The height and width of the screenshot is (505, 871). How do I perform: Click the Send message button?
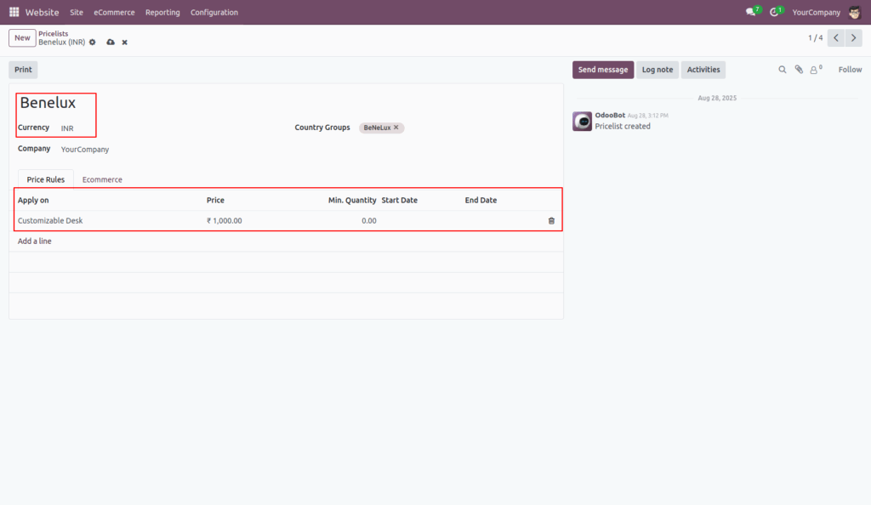click(602, 69)
